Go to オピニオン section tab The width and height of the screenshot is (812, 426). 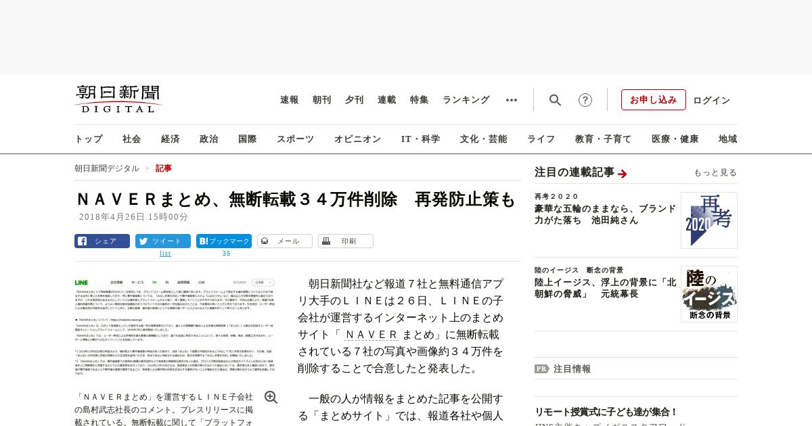357,139
